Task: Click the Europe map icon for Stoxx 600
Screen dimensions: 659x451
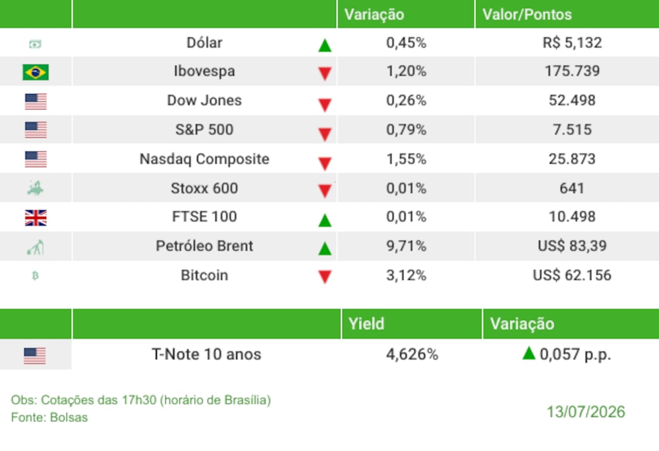Action: coord(36,188)
